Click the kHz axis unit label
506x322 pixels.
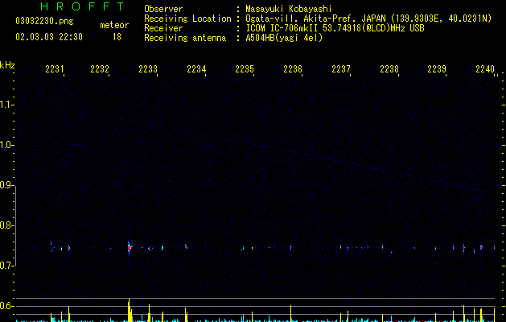point(7,65)
